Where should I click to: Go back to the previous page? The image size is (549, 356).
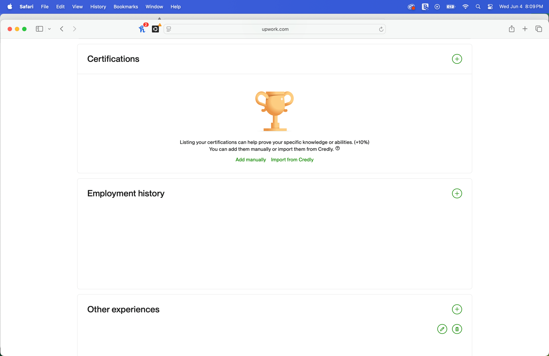pyautogui.click(x=62, y=29)
